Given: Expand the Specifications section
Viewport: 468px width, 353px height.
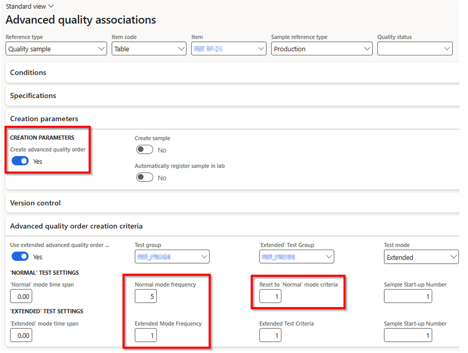Looking at the screenshot, I should click(x=33, y=96).
